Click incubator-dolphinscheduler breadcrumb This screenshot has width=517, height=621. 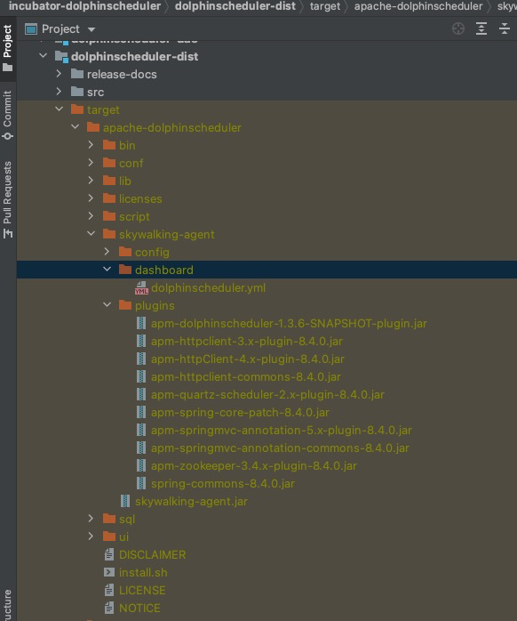(x=84, y=6)
